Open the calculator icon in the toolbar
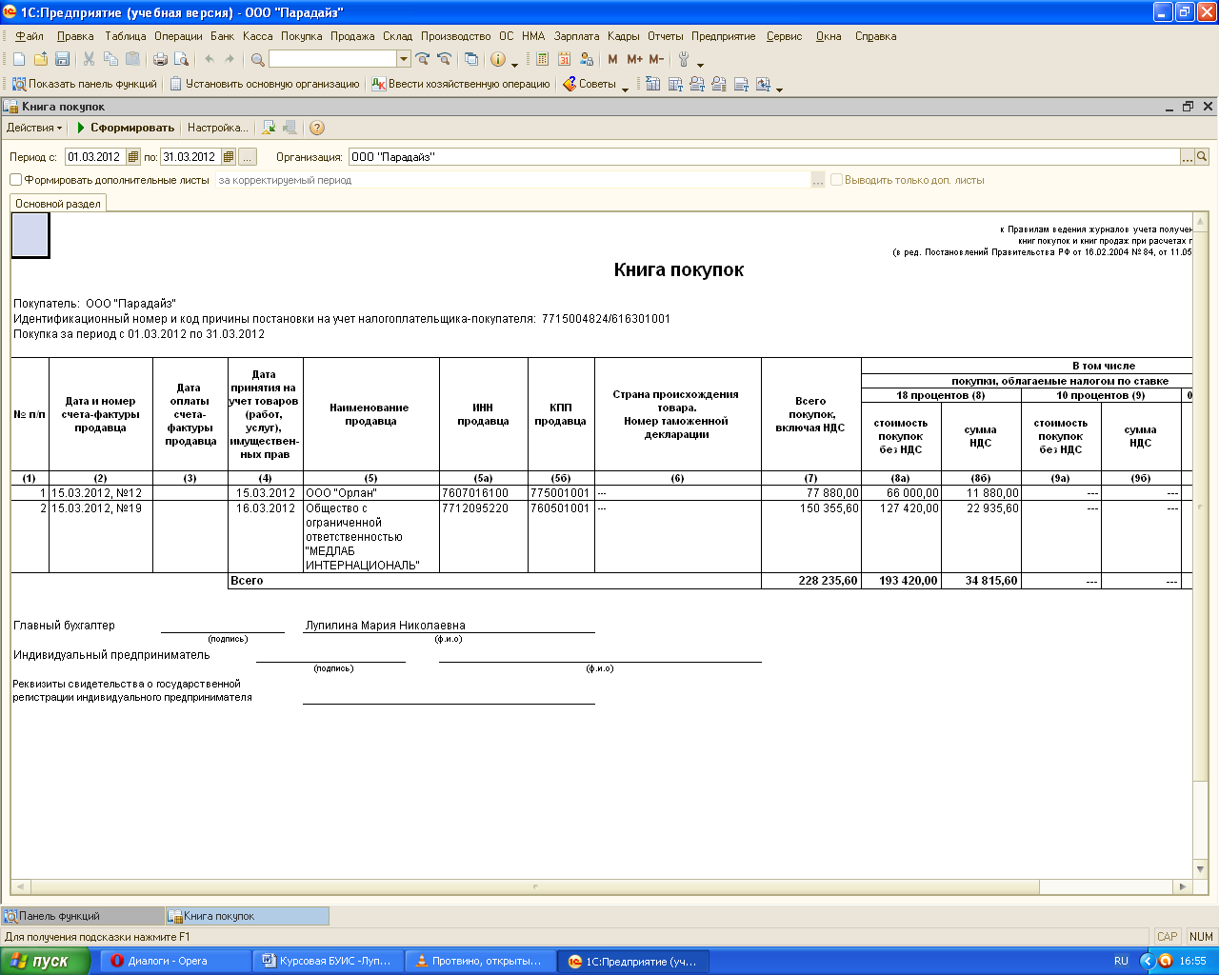The width and height of the screenshot is (1219, 975). point(542,59)
